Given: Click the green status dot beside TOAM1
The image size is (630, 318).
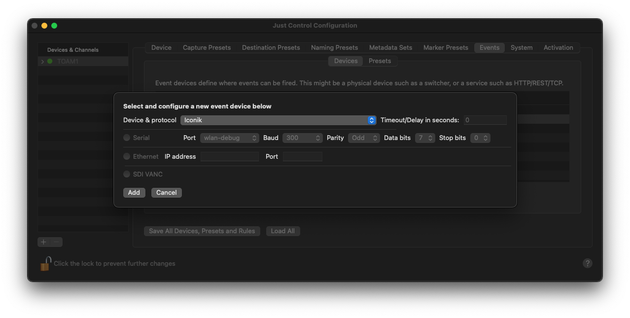Looking at the screenshot, I should pos(50,62).
